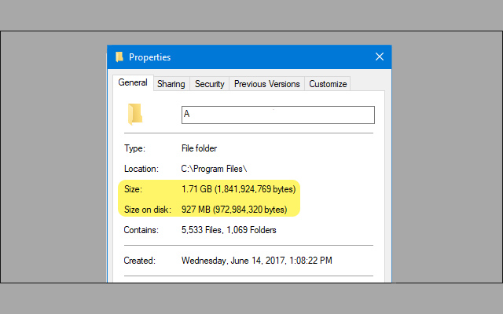Viewport: 503px width, 314px height.
Task: Open the Customize tab
Action: coord(328,84)
